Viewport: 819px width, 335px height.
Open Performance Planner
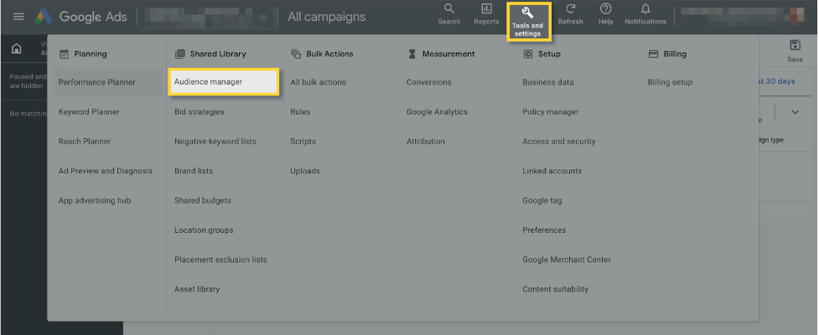(x=108, y=82)
